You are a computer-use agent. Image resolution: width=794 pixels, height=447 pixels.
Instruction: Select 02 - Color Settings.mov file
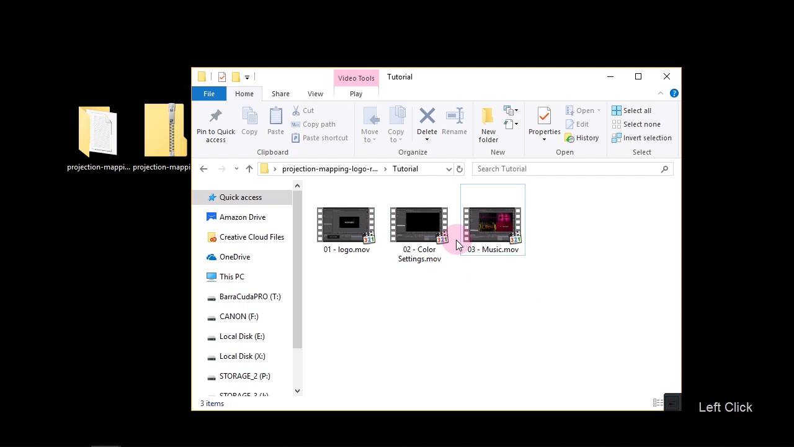[419, 235]
